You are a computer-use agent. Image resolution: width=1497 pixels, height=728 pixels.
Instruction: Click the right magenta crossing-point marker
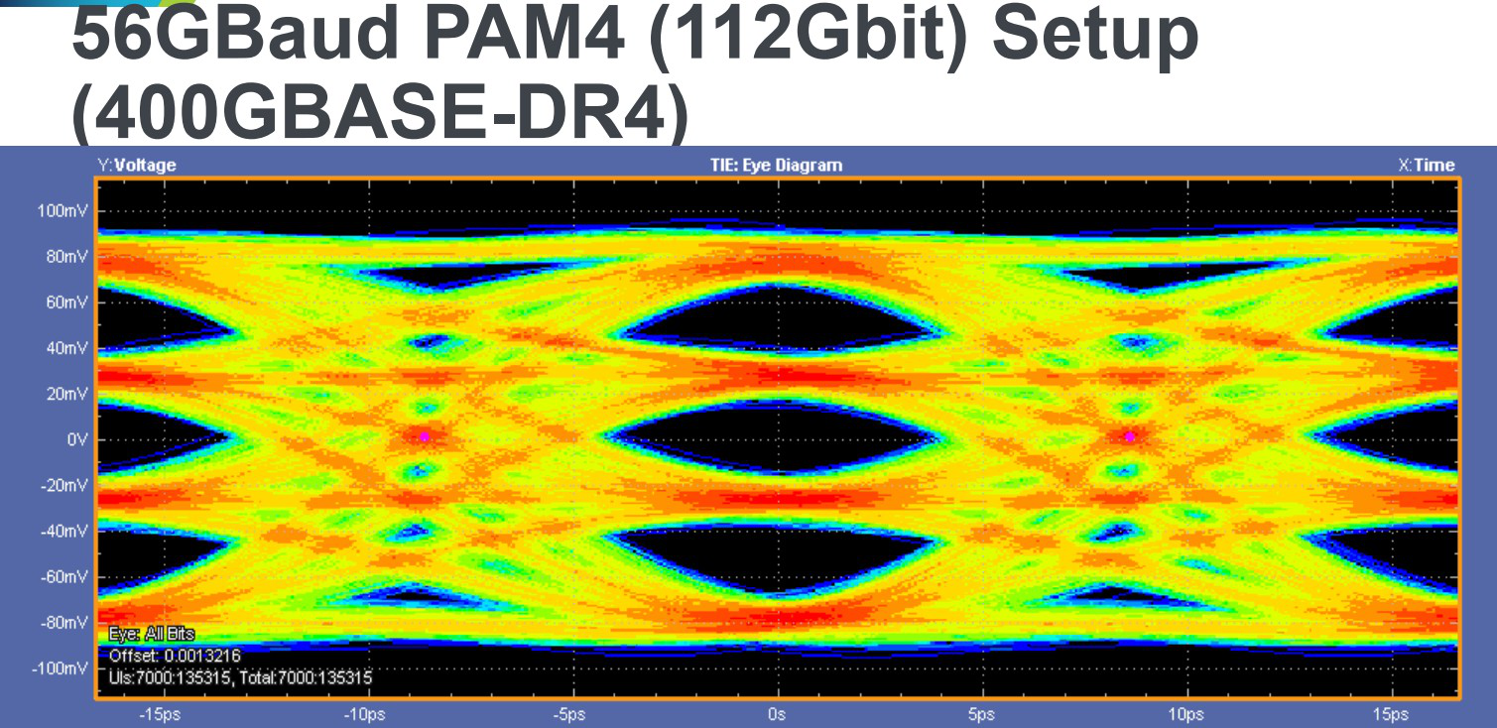(x=1129, y=436)
